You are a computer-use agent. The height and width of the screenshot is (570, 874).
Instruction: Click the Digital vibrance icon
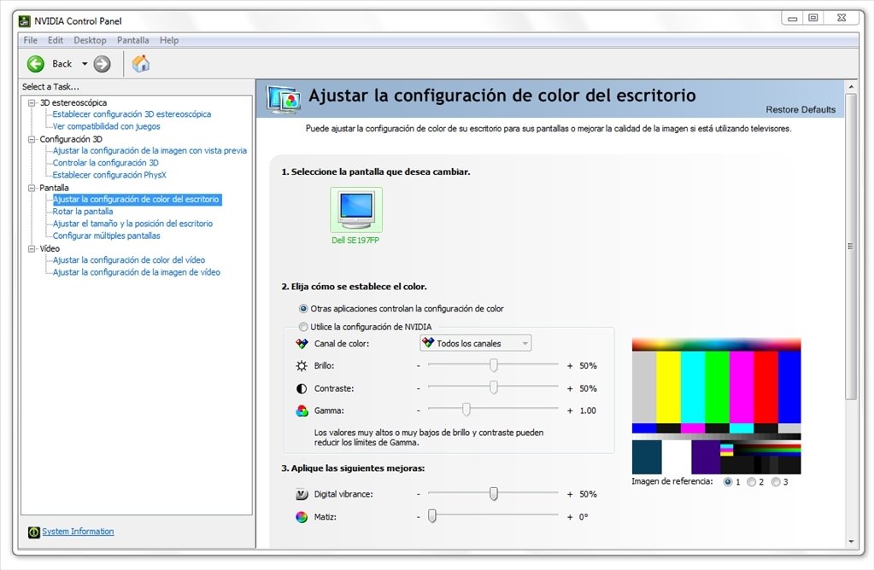click(x=302, y=494)
